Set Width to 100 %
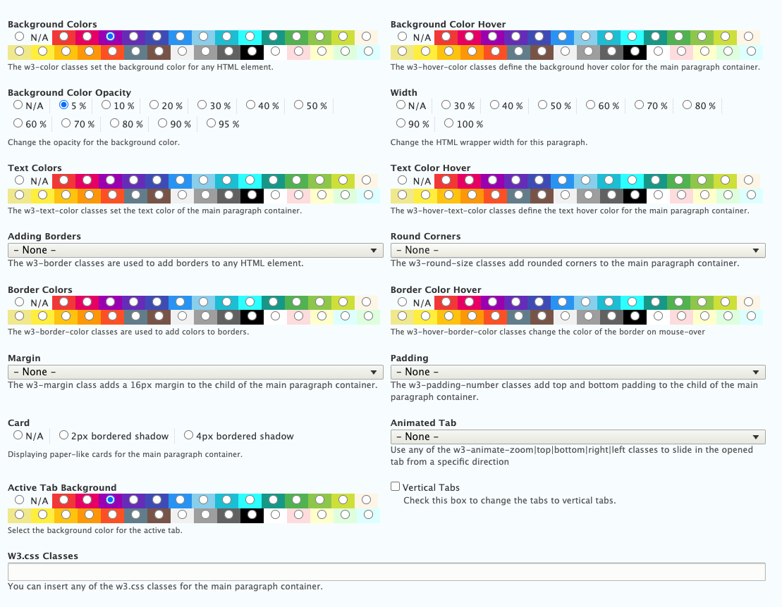Screen dimensions: 782x607 (x=449, y=123)
